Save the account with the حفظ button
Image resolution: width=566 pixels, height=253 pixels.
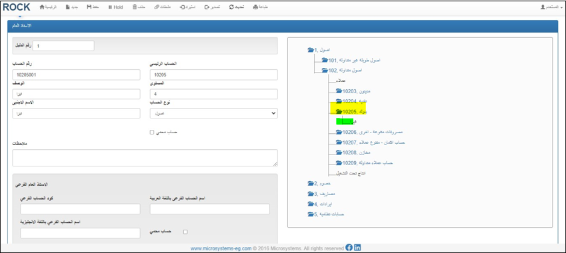click(93, 7)
